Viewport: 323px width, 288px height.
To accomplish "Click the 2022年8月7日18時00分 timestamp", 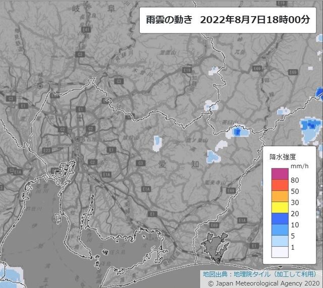I will (x=255, y=20).
